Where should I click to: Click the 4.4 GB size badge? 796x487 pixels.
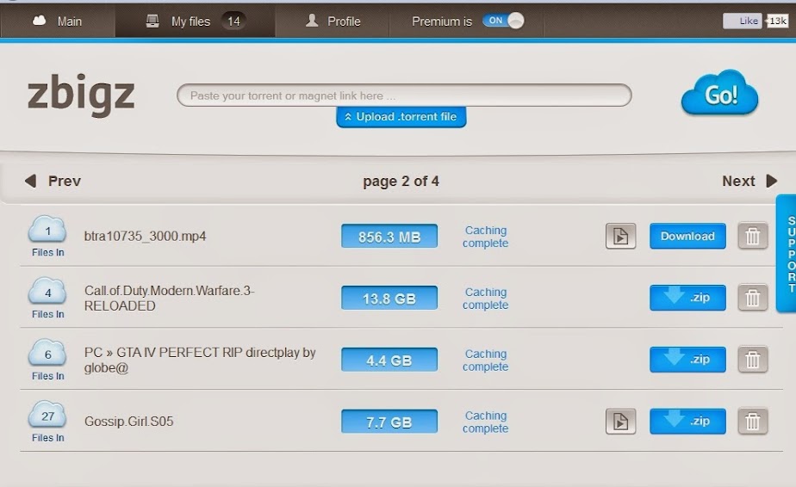[x=389, y=360]
